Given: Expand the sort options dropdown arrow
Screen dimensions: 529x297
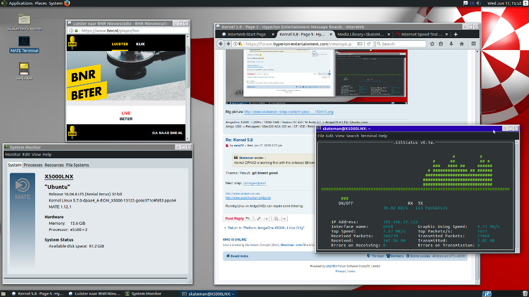Looking at the screenshot, I should pos(285,219).
